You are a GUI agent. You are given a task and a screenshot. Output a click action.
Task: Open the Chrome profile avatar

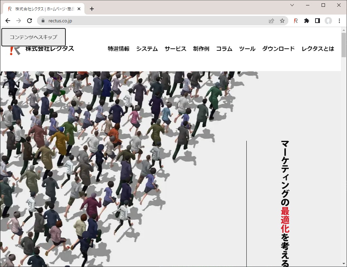pyautogui.click(x=328, y=21)
